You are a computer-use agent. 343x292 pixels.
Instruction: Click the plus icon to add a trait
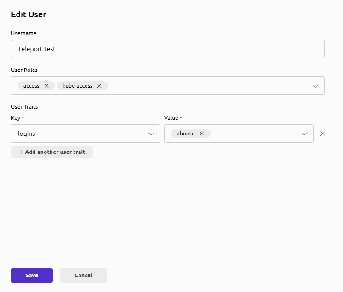21,152
